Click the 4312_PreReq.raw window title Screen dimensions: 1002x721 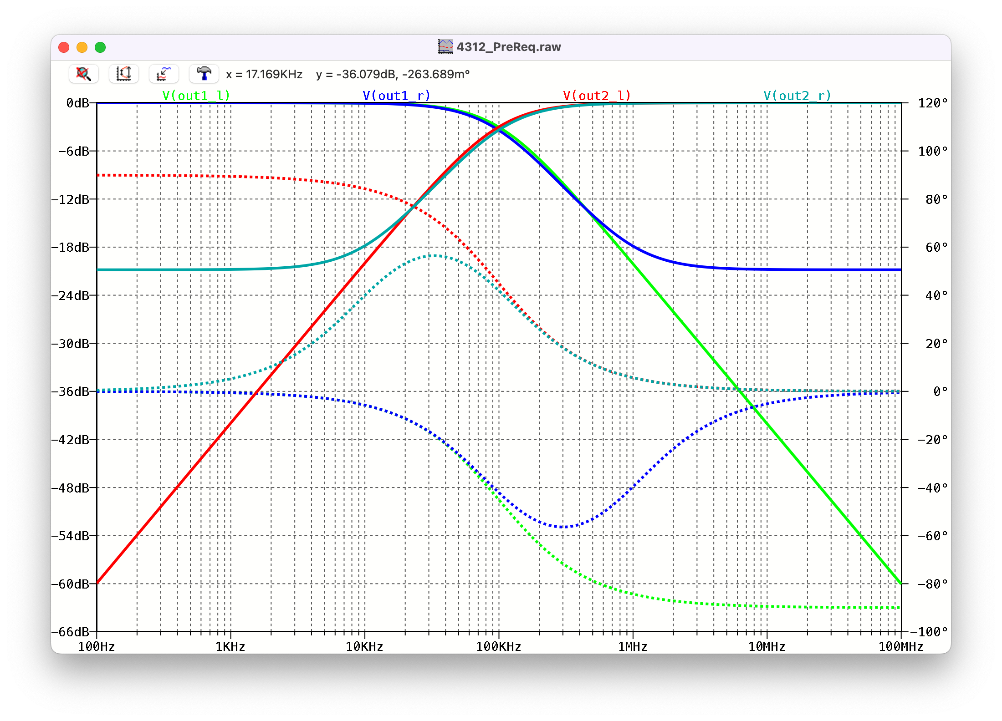point(509,47)
